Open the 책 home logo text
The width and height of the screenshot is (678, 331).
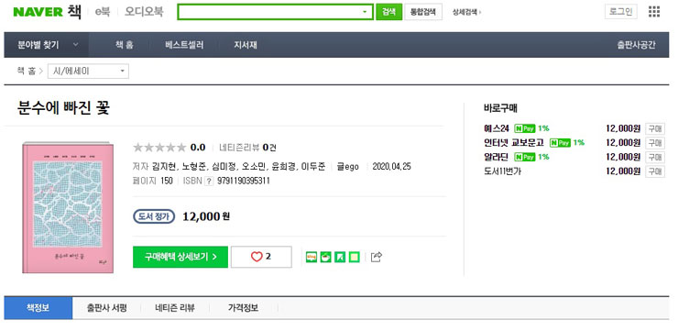74,12
